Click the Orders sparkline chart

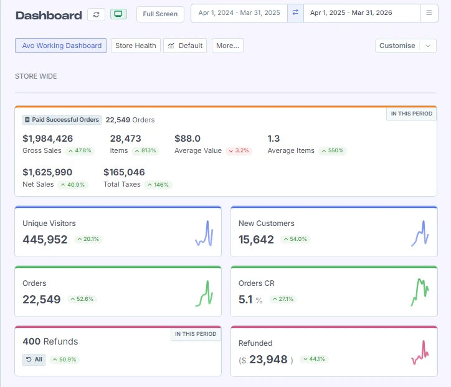(x=204, y=293)
